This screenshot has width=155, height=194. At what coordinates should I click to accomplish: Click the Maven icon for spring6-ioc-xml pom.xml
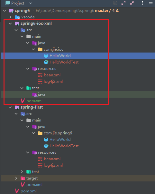(23, 101)
